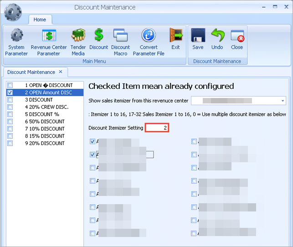Open Discount dollar-sign icon

pyautogui.click(x=99, y=39)
